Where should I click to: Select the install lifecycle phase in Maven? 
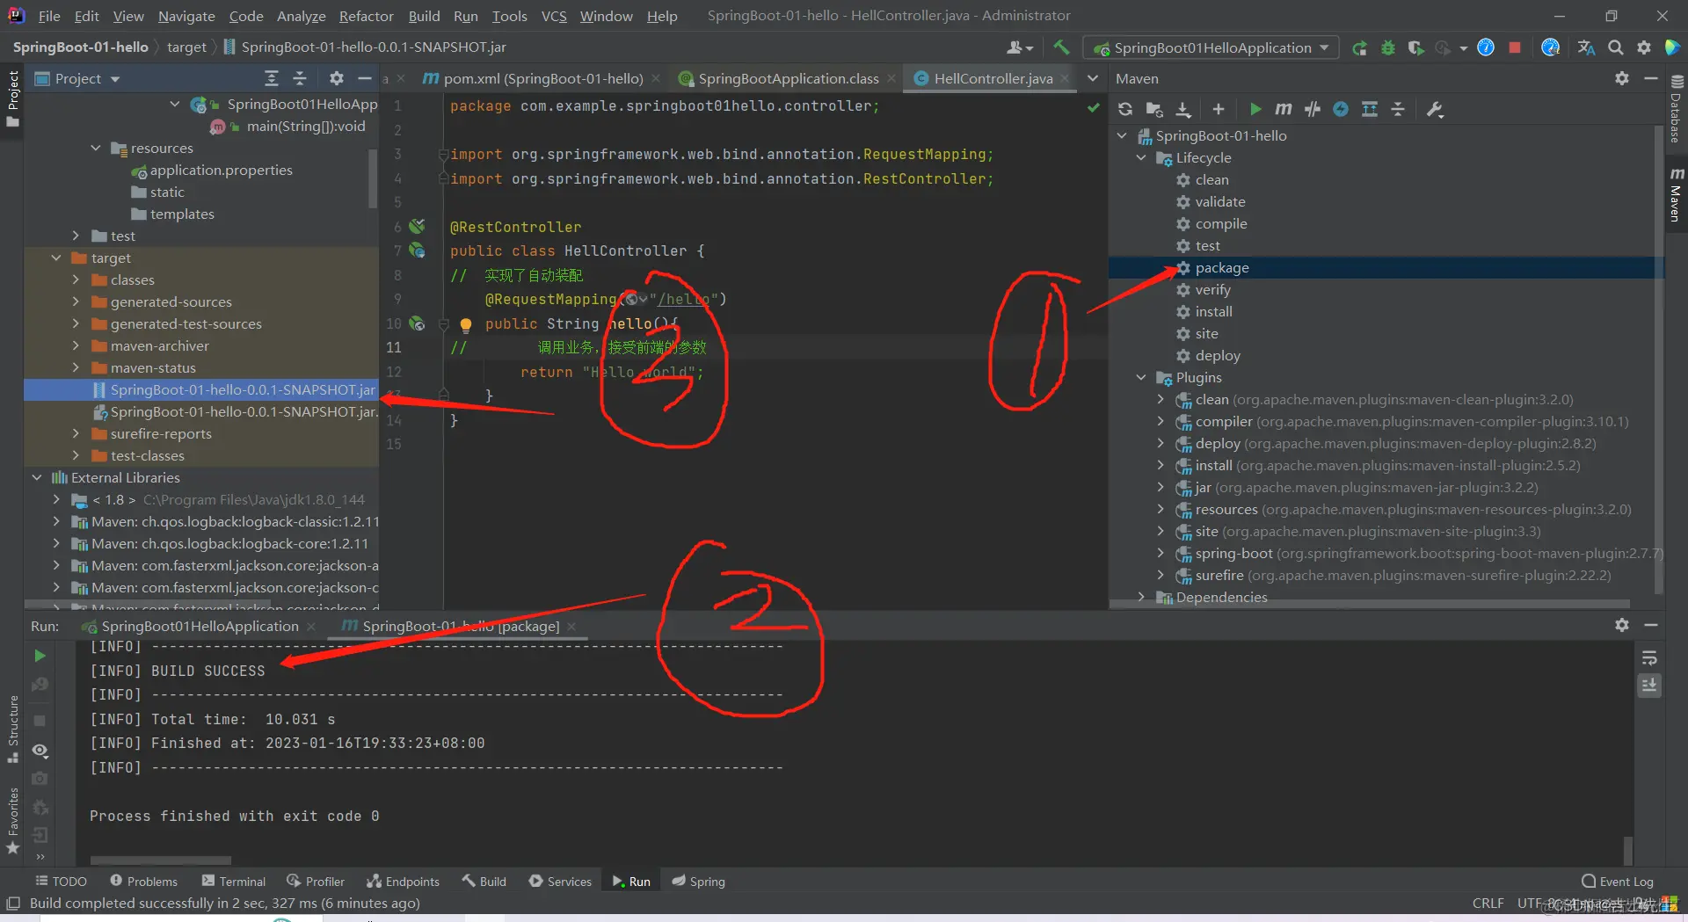point(1213,312)
